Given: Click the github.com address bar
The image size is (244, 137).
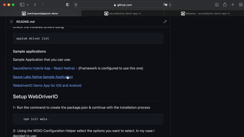Looking at the screenshot, I should click(123, 5).
